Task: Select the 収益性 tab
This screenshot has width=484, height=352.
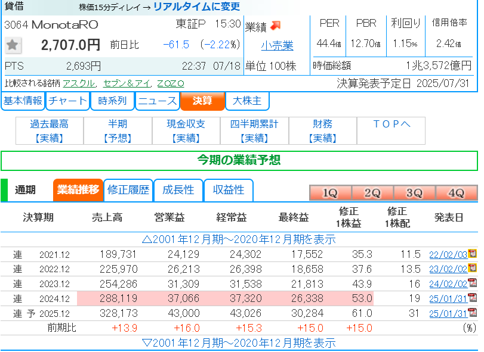Action: 229,190
